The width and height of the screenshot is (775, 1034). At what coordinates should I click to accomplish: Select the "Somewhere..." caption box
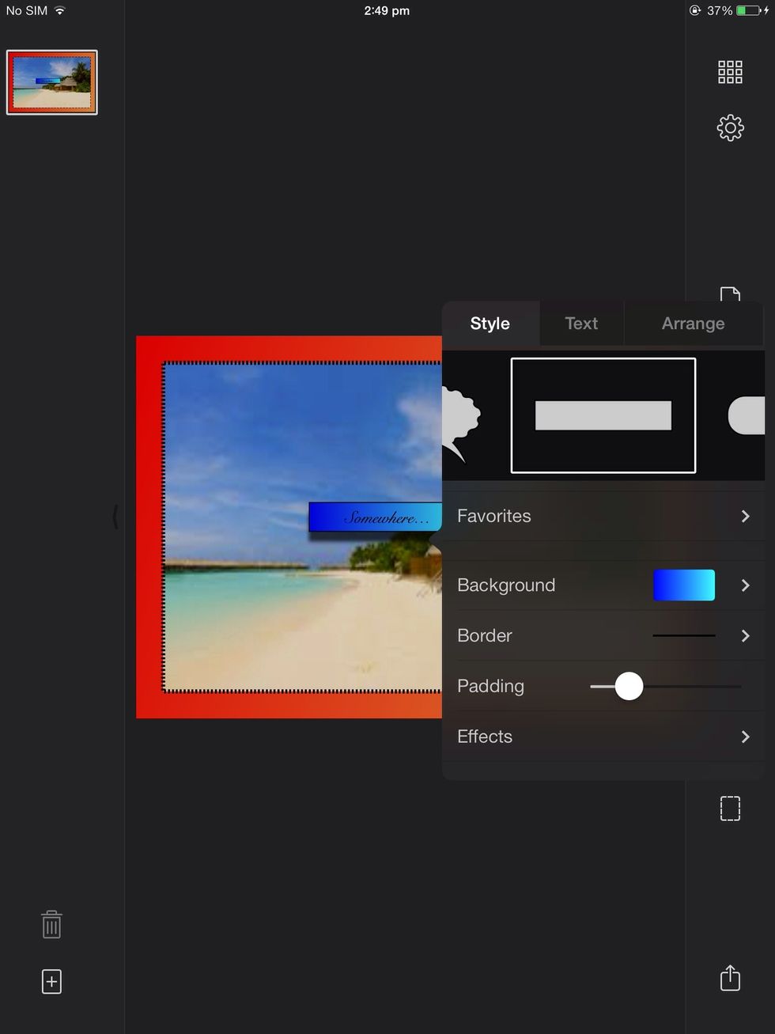click(375, 517)
